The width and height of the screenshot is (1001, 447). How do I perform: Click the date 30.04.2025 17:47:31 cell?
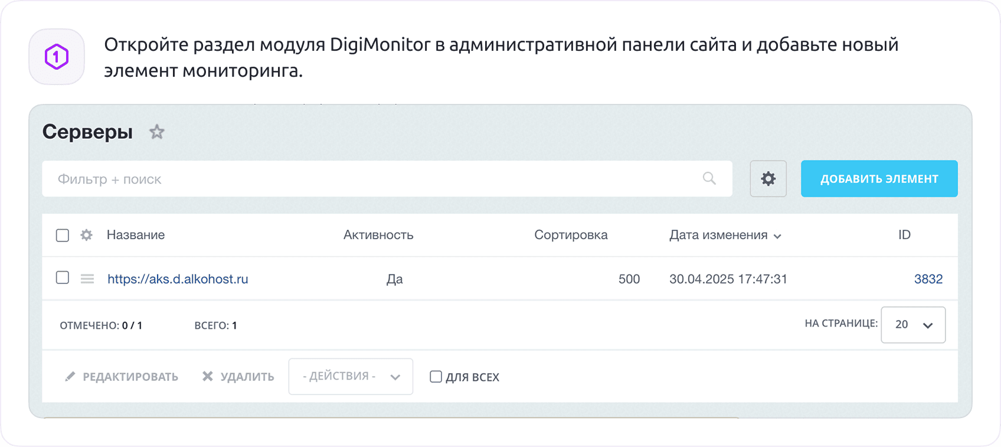[728, 279]
